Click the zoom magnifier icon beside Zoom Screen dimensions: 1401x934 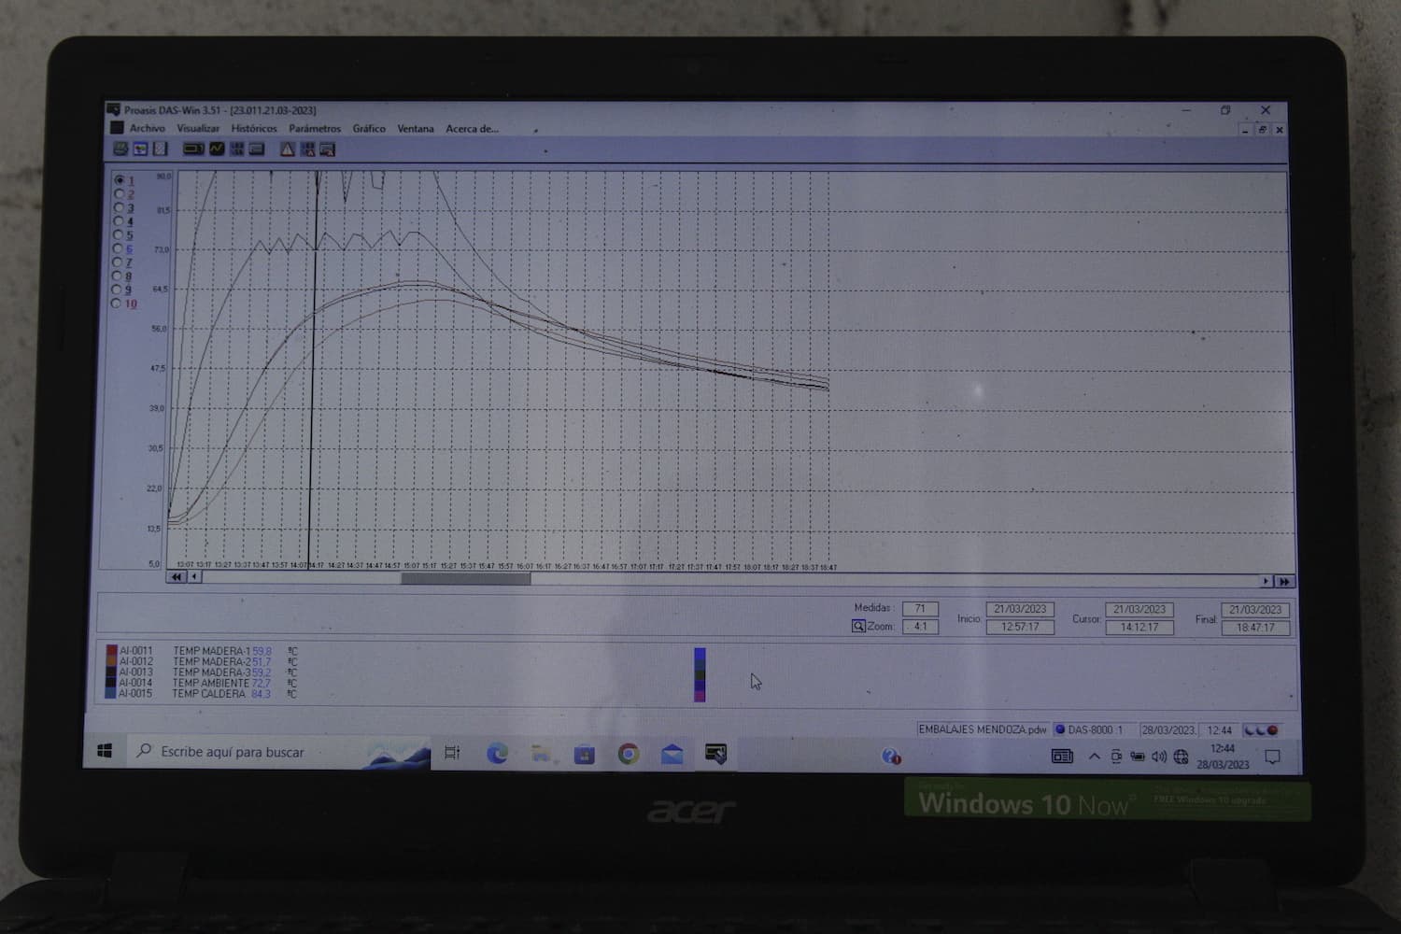click(x=858, y=627)
